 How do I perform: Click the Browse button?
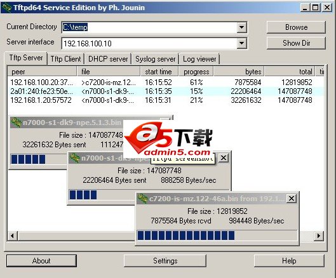[x=296, y=27]
